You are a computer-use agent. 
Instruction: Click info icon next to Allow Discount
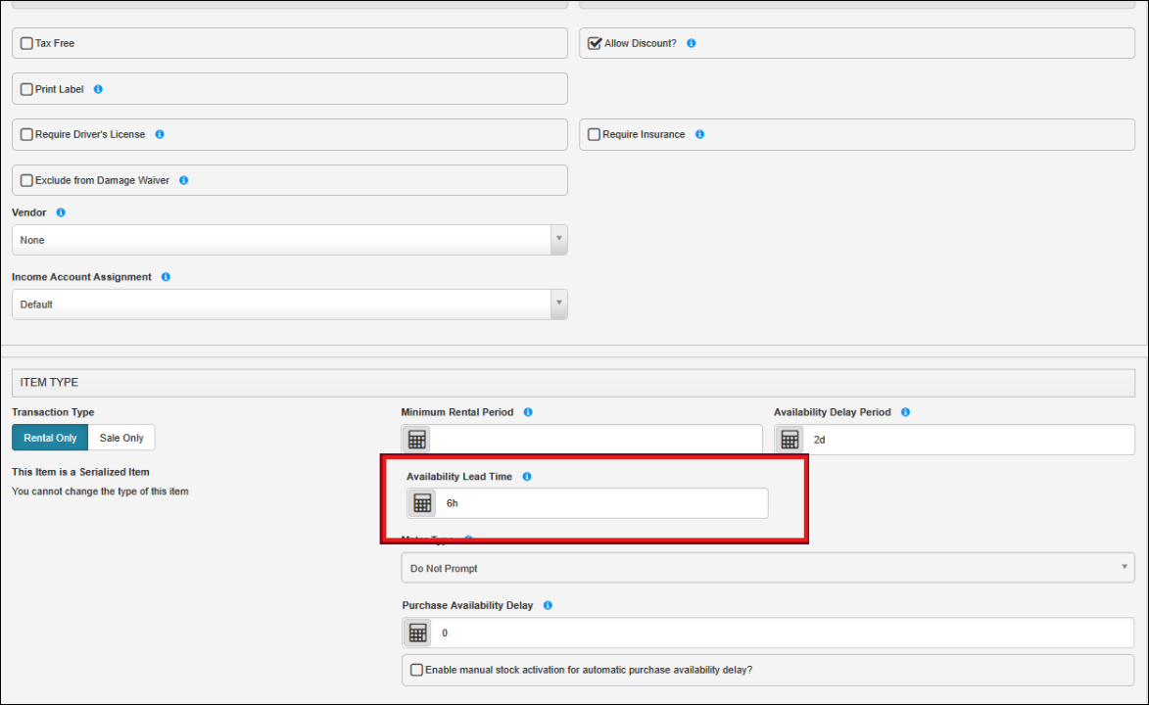click(x=692, y=44)
